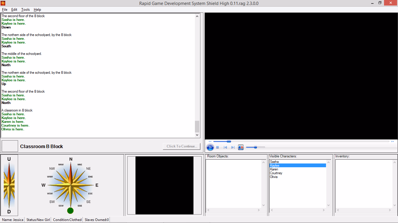Viewport: 398px width, 223px height.
Task: Click the Play button in media player
Action: pos(210,147)
